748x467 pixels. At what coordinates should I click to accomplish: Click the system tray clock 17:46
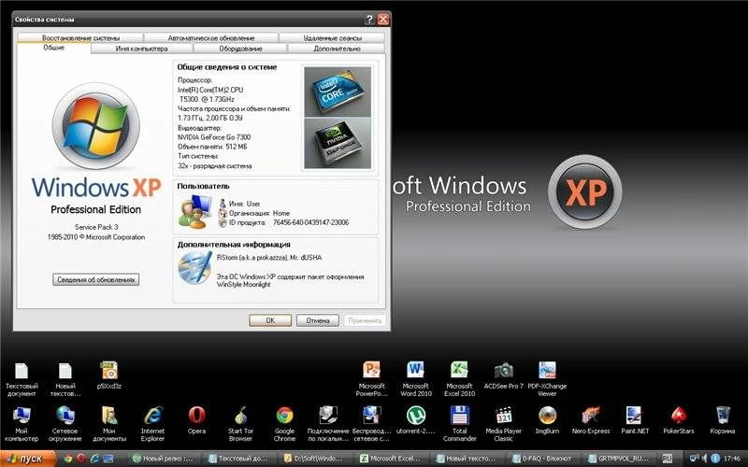732,459
